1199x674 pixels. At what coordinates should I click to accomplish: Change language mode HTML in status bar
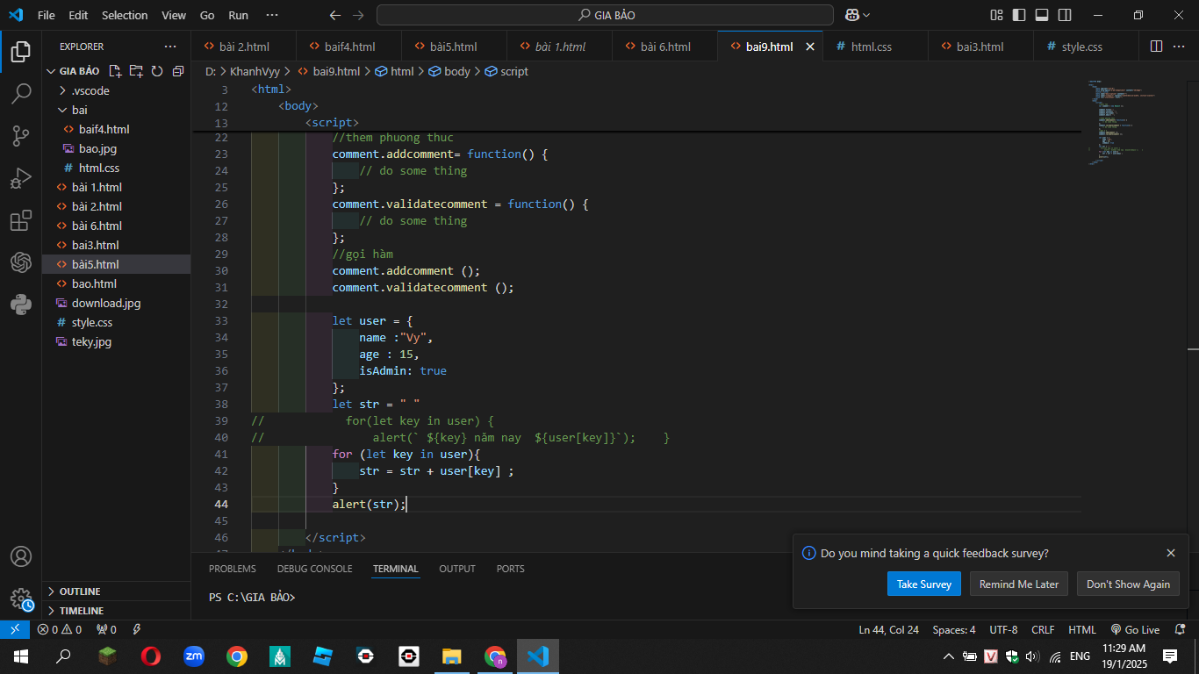pos(1081,629)
